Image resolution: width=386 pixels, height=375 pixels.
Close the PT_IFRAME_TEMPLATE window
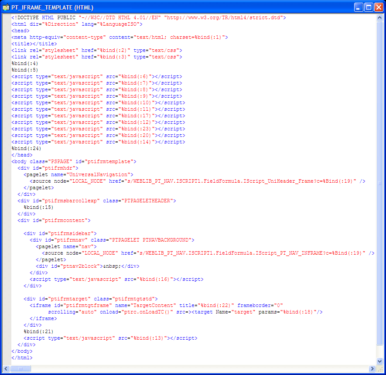tap(378, 7)
